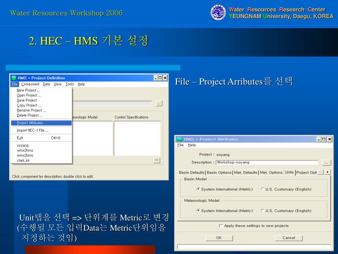This screenshot has width=338, height=254.
Task: Choose Exit from the File menu
Action: (41, 138)
